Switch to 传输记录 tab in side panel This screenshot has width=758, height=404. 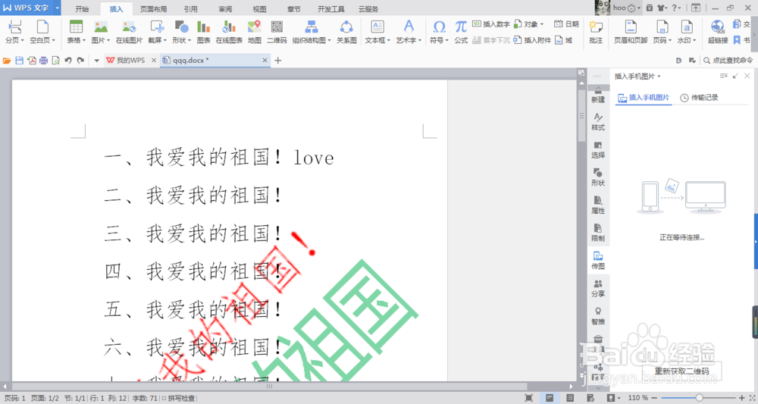[699, 98]
